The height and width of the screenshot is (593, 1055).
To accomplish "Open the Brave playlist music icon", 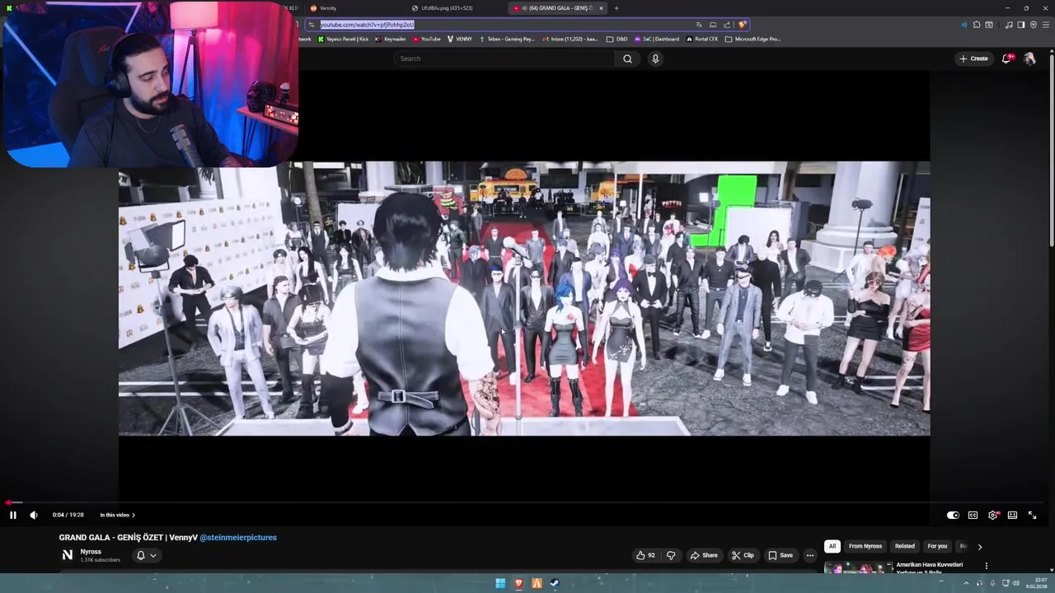I will point(1009,25).
